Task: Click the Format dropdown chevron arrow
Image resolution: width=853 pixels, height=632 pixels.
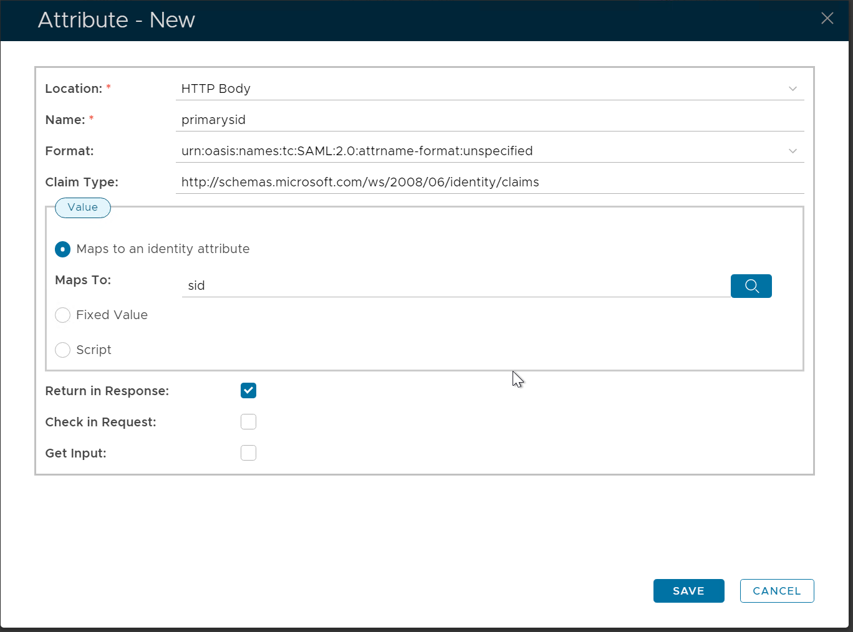Action: 793,151
